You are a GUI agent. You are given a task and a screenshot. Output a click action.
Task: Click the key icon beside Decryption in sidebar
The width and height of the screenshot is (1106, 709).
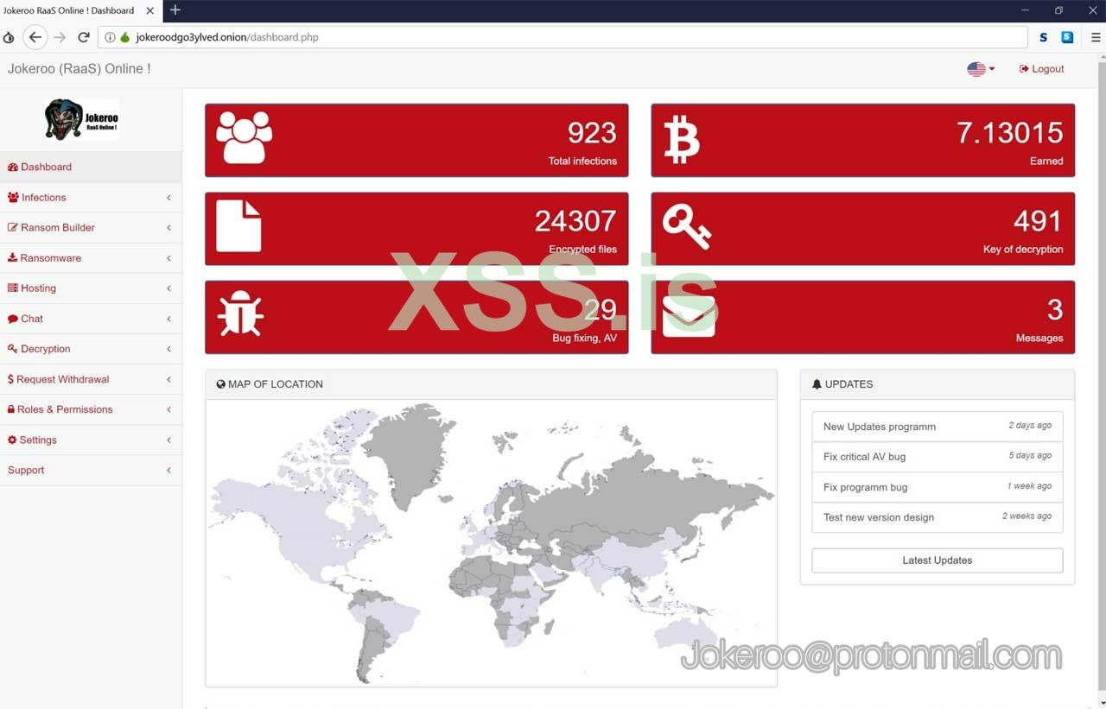coord(13,349)
